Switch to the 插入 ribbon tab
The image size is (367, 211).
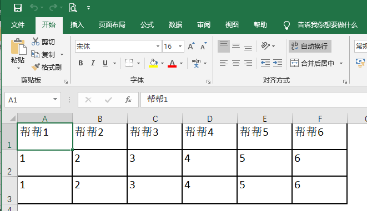point(77,24)
